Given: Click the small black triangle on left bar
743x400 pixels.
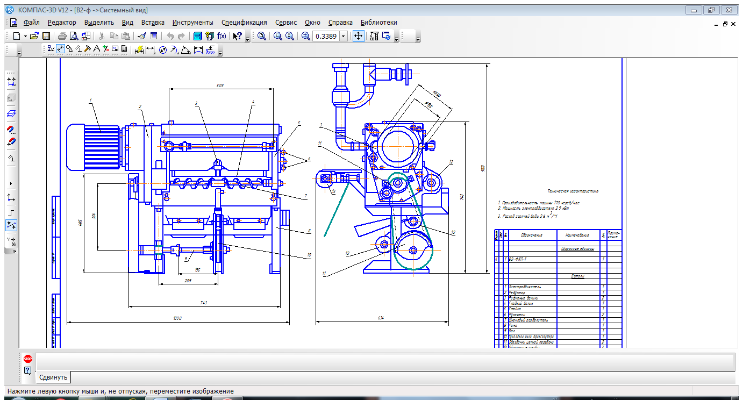Looking at the screenshot, I should [11, 183].
